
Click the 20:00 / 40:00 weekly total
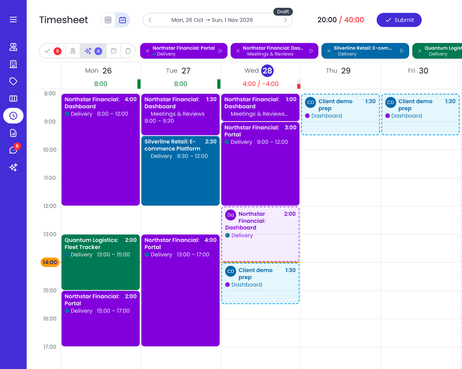pyautogui.click(x=341, y=20)
